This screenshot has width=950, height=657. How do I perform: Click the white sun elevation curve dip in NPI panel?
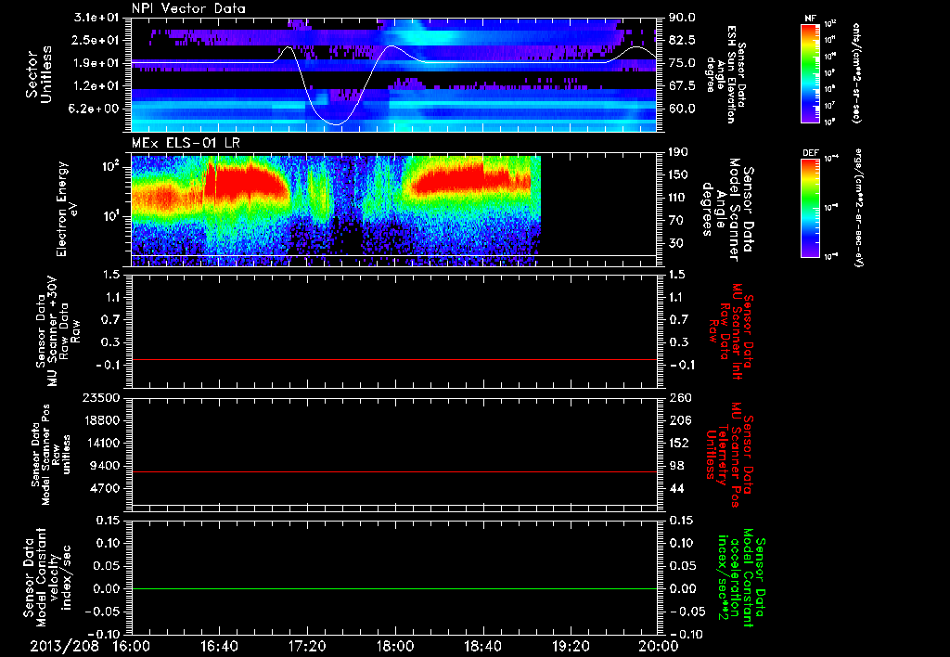click(336, 123)
